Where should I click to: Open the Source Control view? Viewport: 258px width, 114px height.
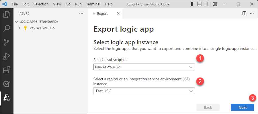click(7, 42)
